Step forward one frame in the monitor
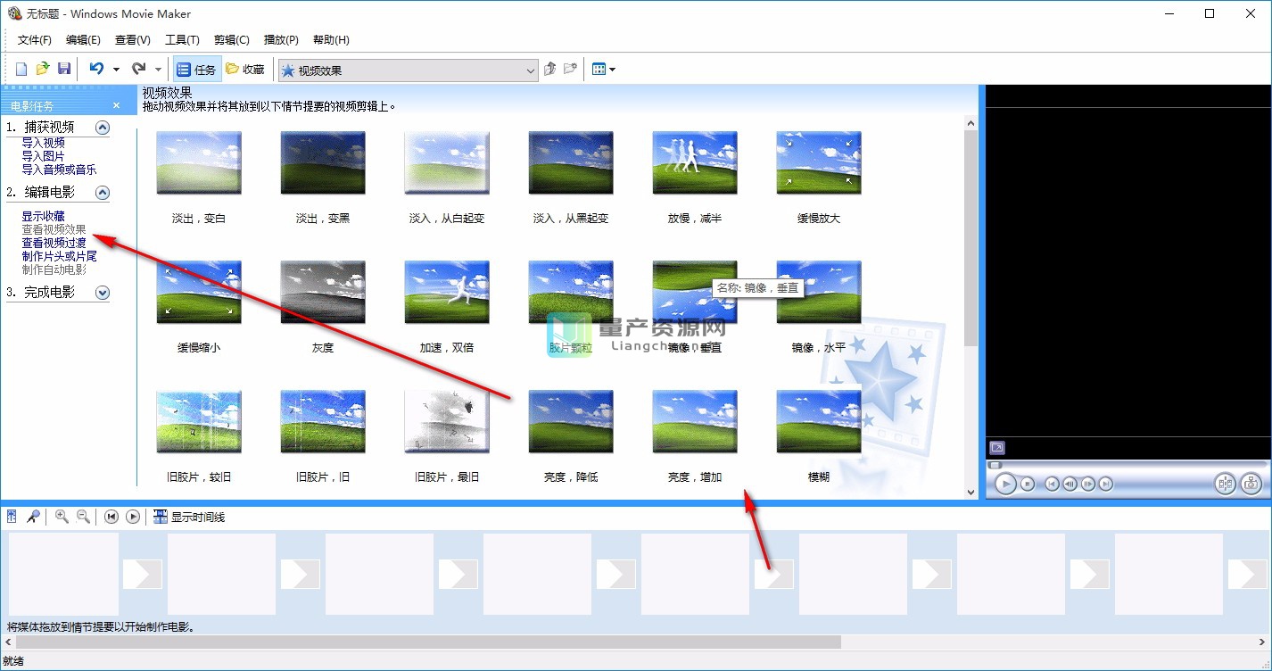The height and width of the screenshot is (671, 1272). (1088, 484)
